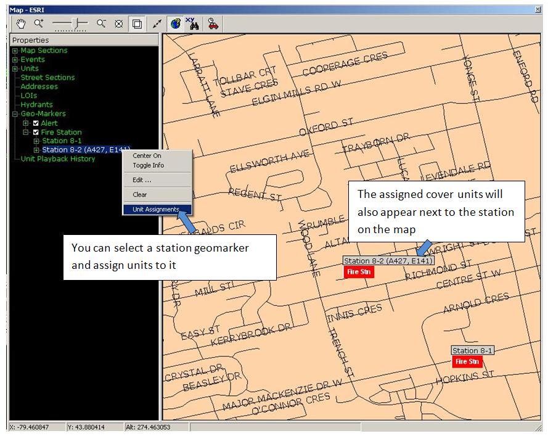Choose Unit Assignments from context menu
548x436 pixels.
point(155,210)
